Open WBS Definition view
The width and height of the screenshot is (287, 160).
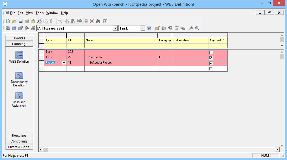19,57
